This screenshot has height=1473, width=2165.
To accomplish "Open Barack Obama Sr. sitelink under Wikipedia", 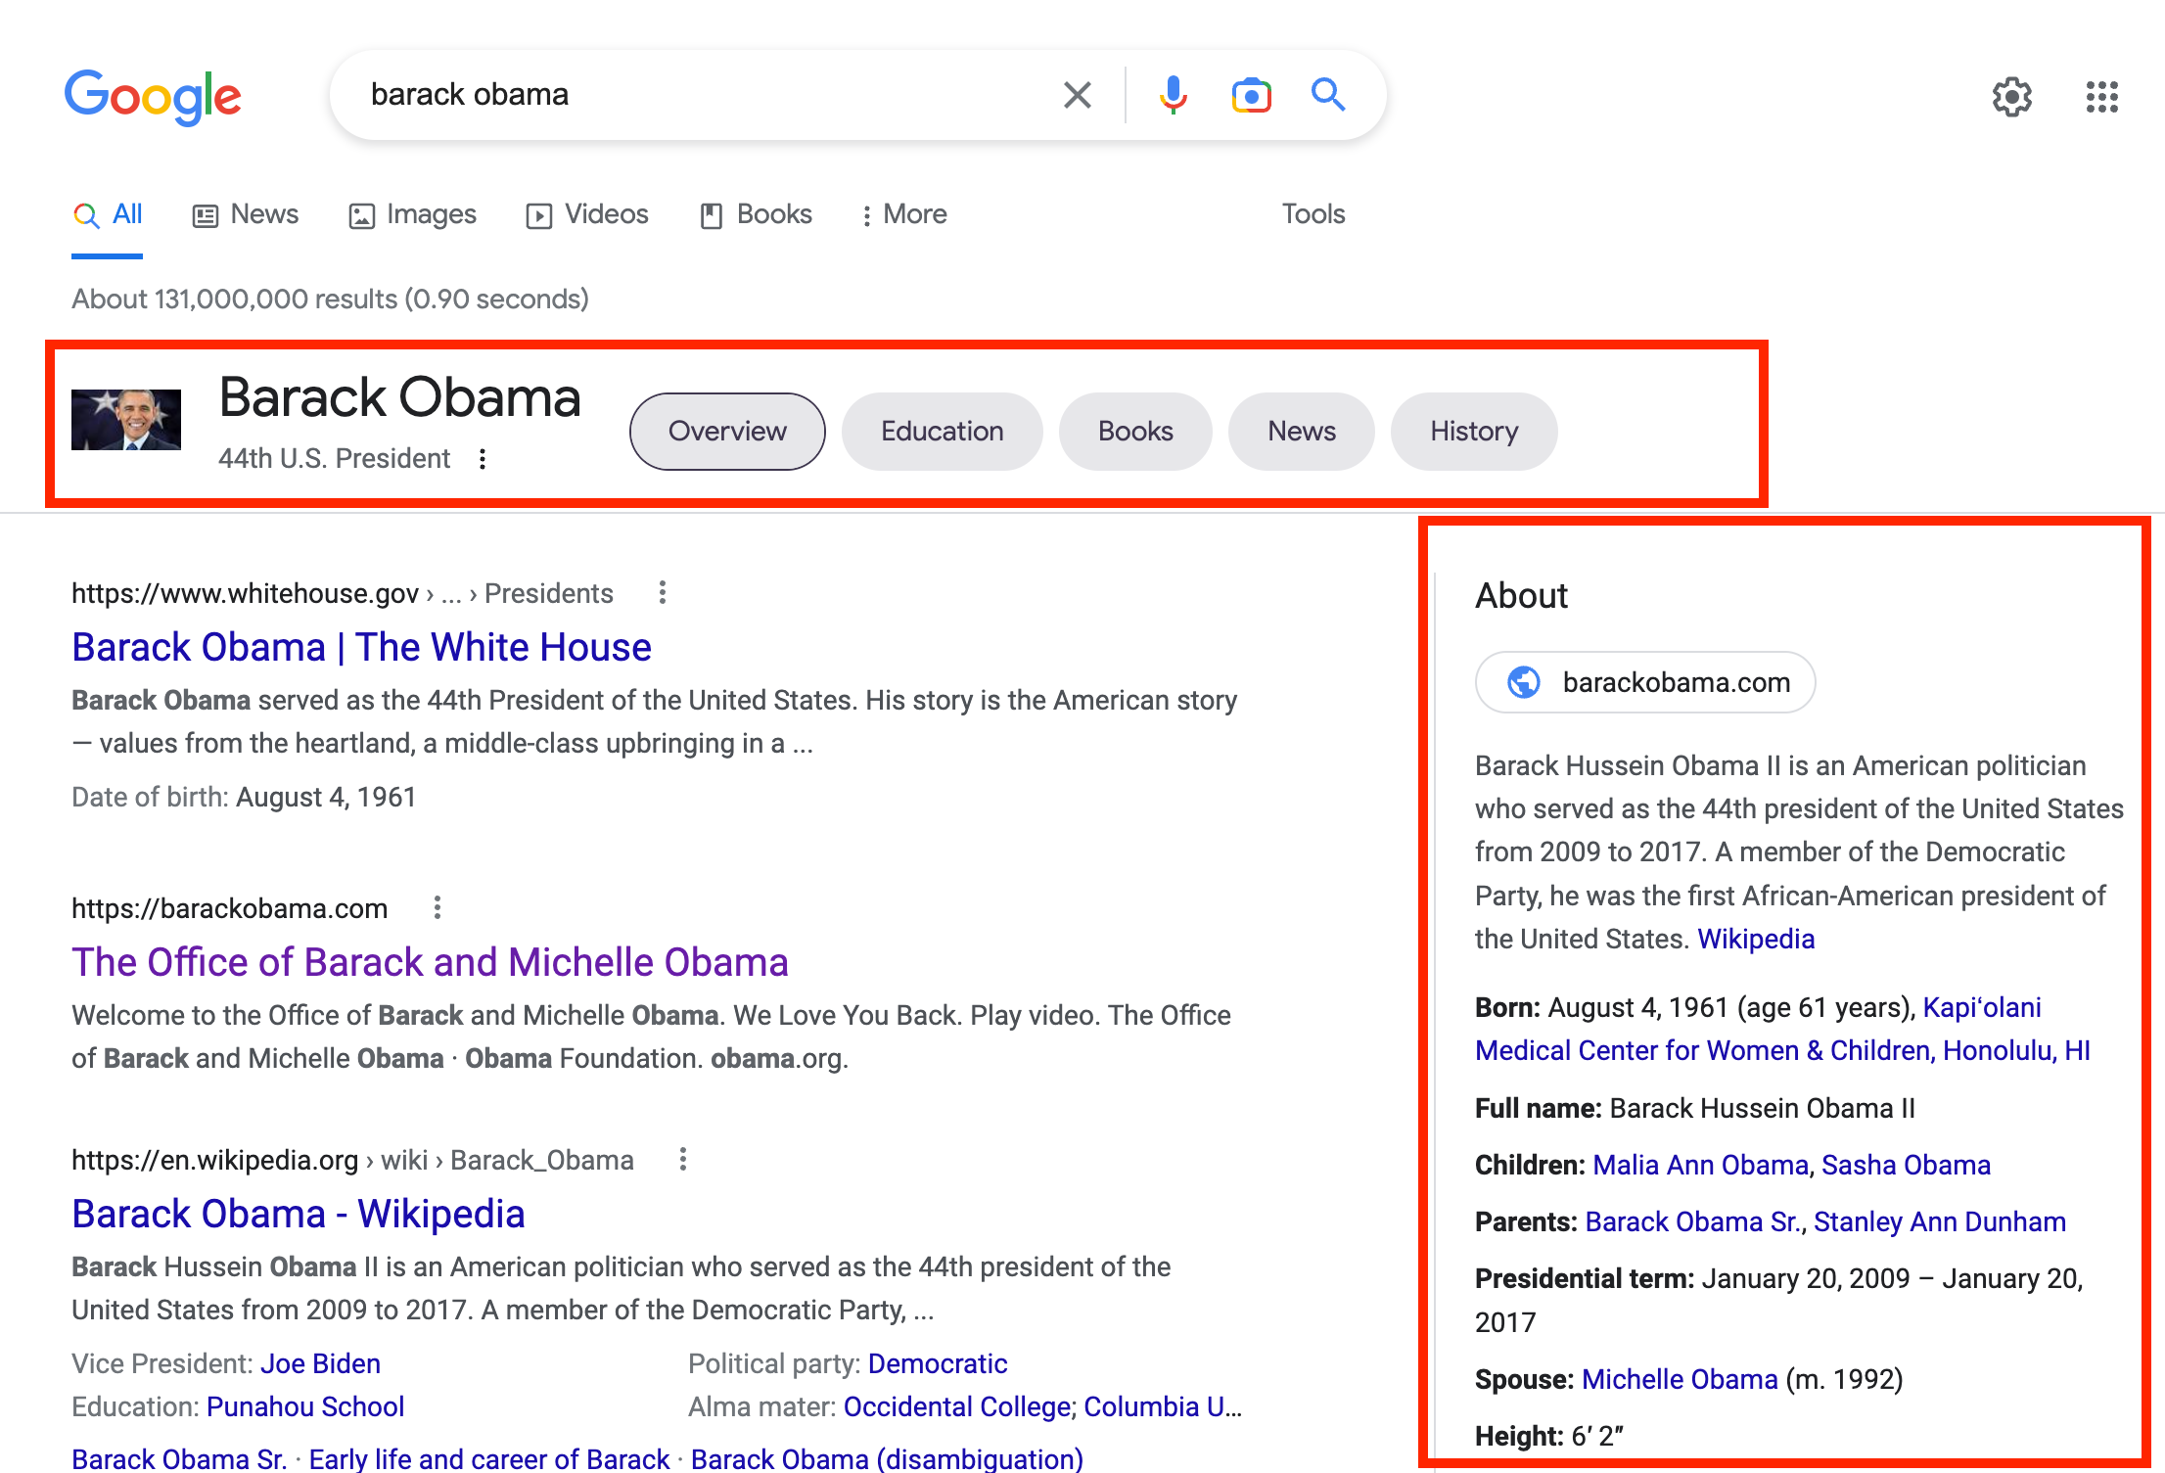I will click(179, 1458).
